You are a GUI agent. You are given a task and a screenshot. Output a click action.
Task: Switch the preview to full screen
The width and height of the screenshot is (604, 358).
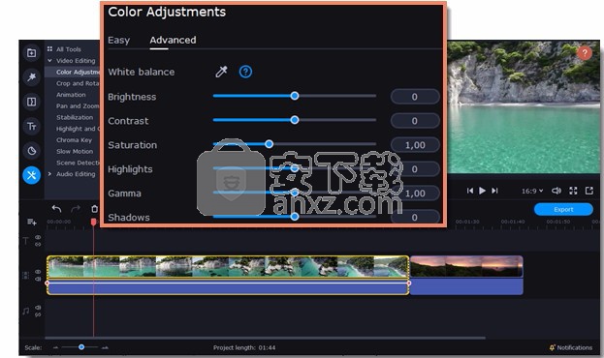coord(573,191)
